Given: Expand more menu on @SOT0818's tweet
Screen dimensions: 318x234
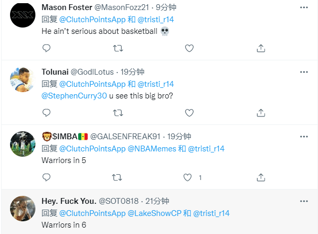Looking at the screenshot, I should (304, 201).
